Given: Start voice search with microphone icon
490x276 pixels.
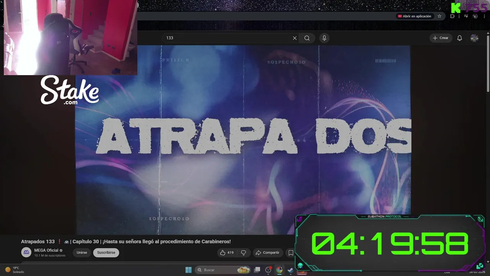Looking at the screenshot, I should click(324, 38).
